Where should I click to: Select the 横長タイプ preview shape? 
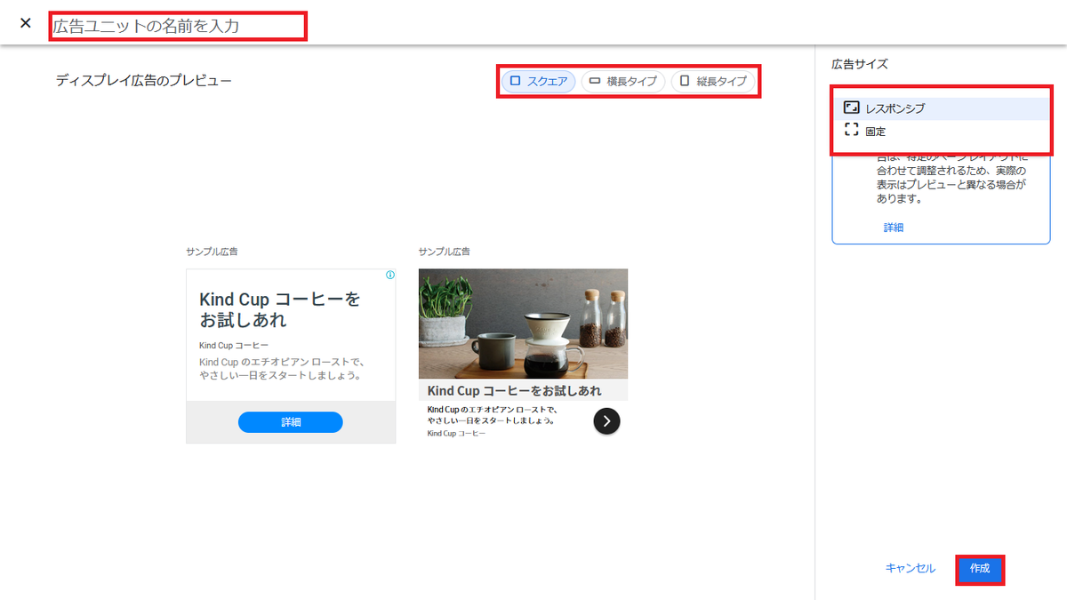624,82
